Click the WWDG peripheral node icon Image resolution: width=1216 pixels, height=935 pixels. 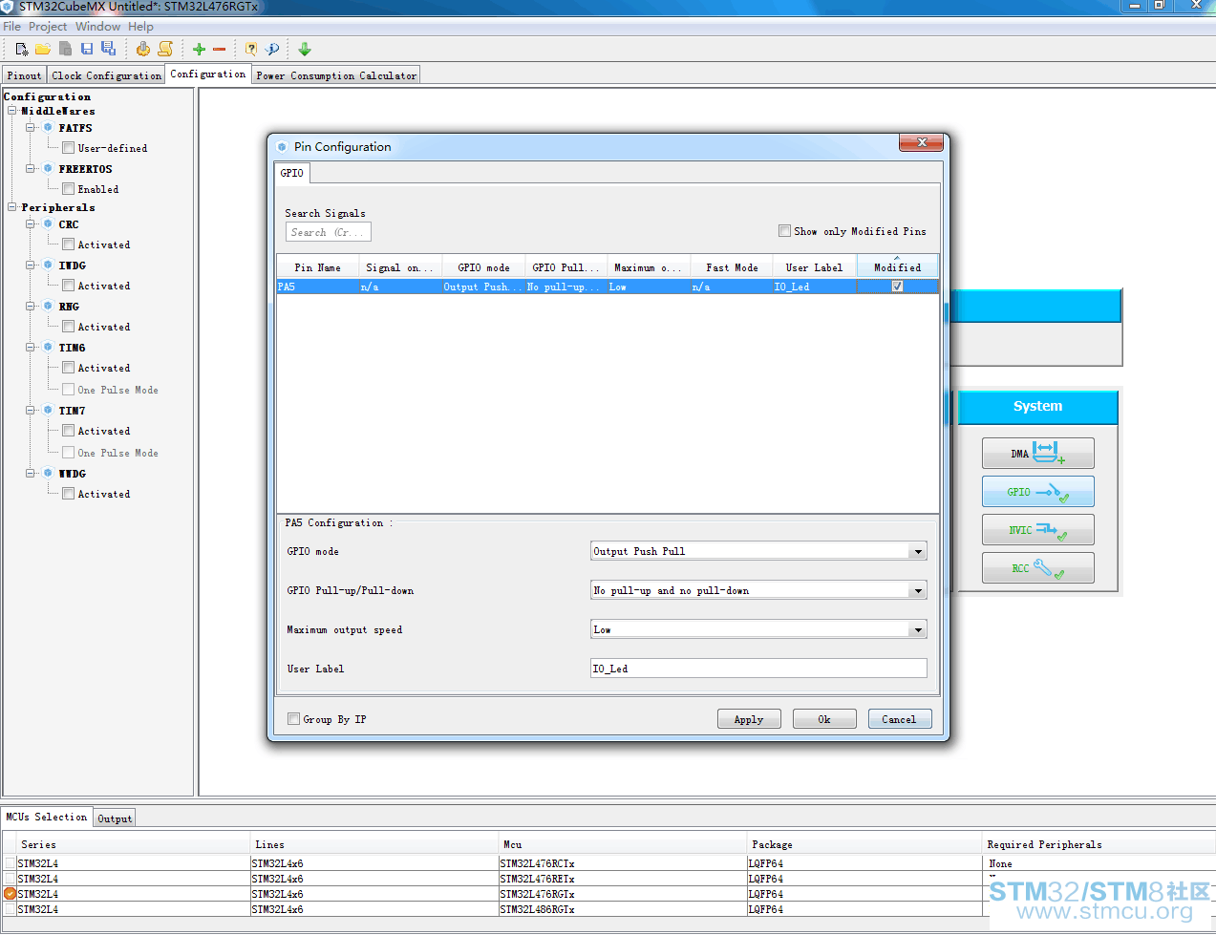[48, 473]
